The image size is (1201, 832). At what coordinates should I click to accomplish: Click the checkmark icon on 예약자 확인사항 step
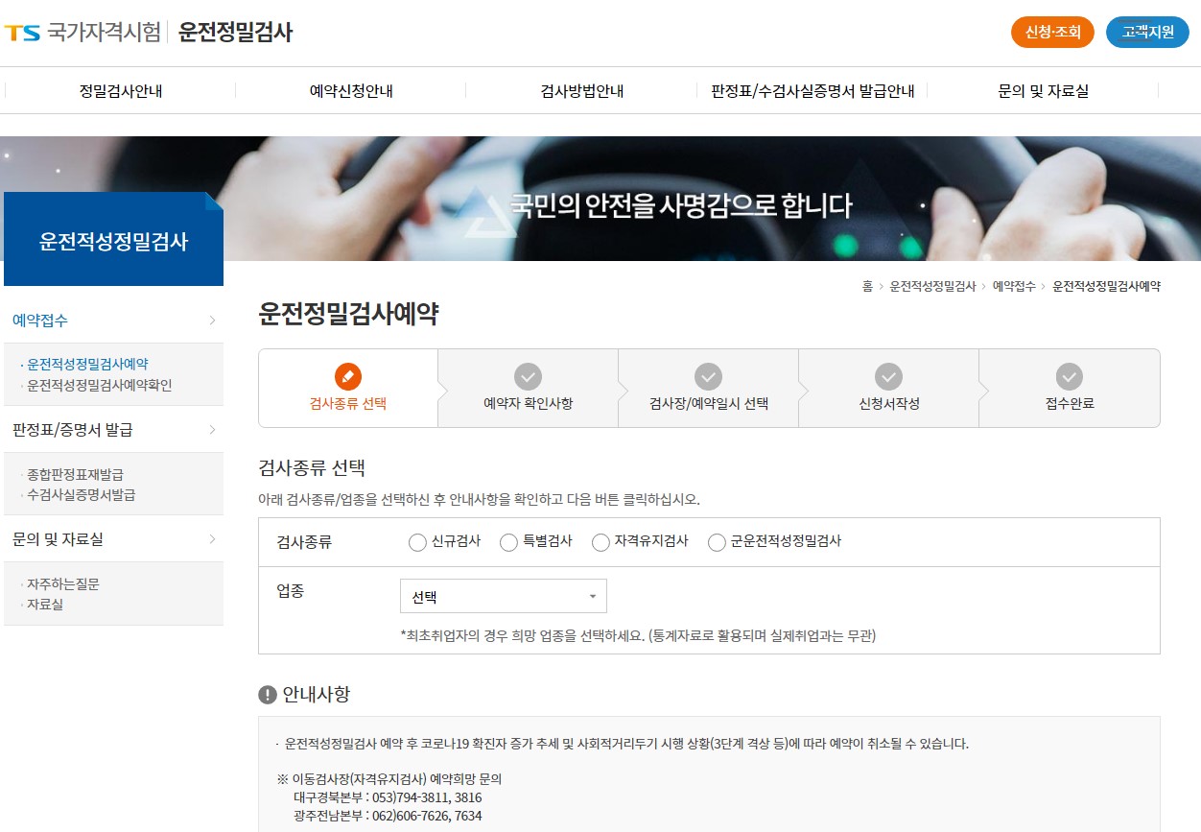pos(529,376)
